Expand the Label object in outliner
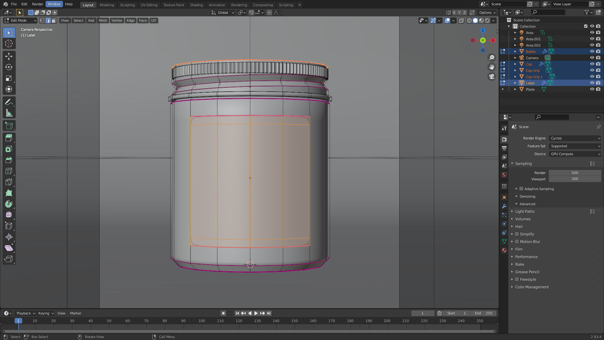 point(515,83)
